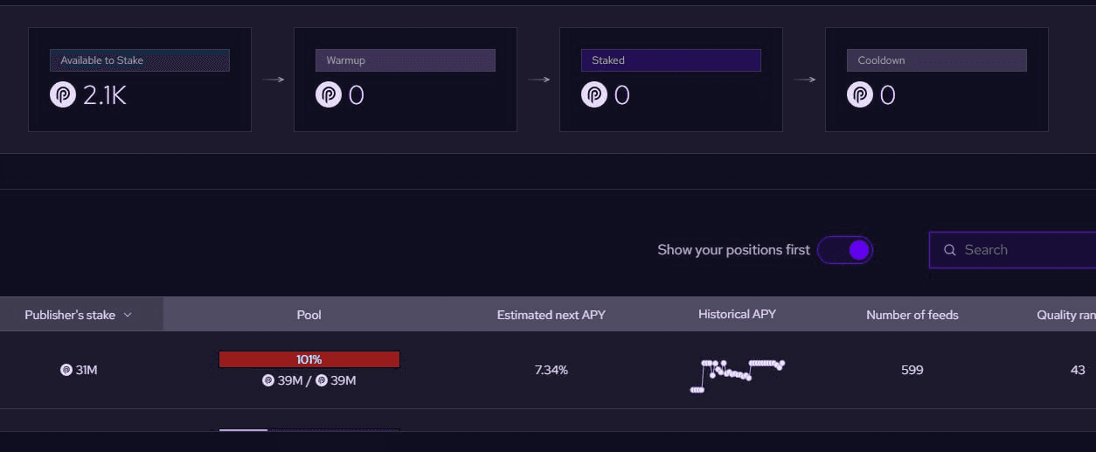Type in the Search publishers field
The width and height of the screenshot is (1096, 452).
click(x=1023, y=250)
